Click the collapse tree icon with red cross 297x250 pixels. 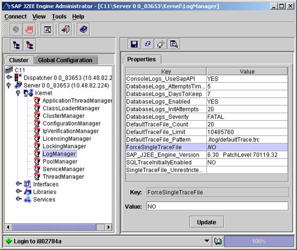30,45
